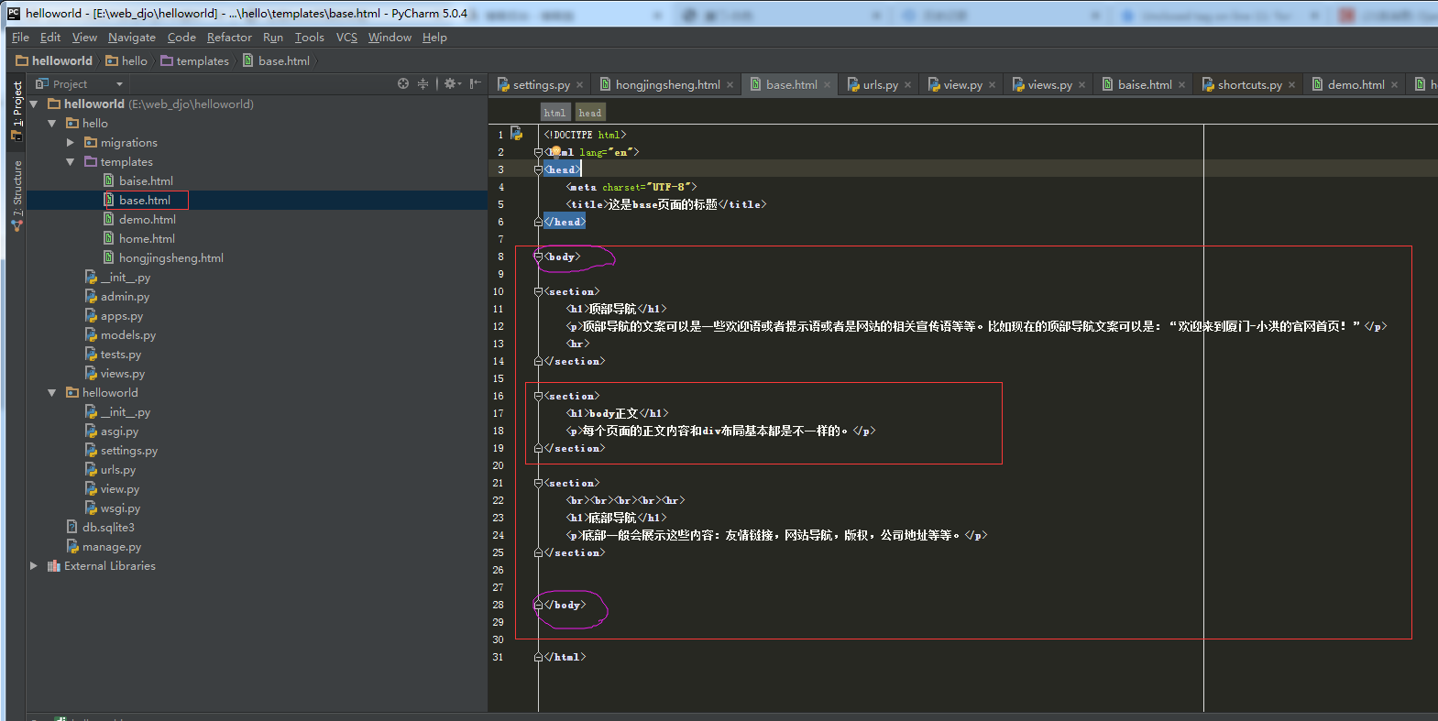Open the Edit menu
The height and width of the screenshot is (721, 1438).
(50, 38)
